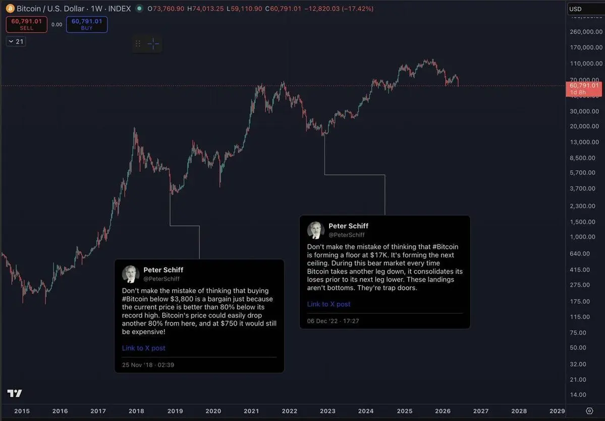This screenshot has height=421, width=605.
Task: Click the green market status dot
Action: point(139,8)
